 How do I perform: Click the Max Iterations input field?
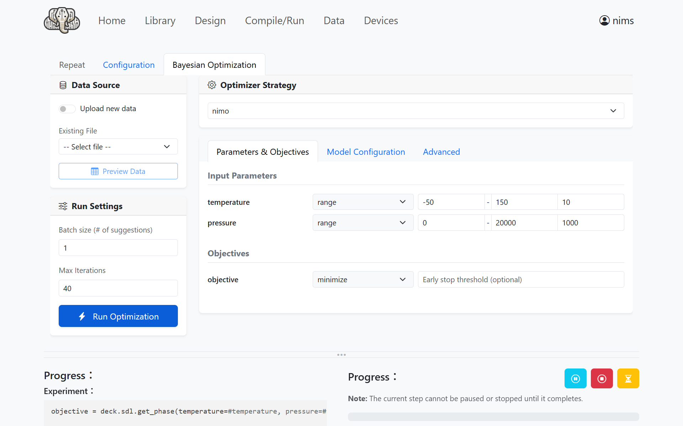point(118,288)
